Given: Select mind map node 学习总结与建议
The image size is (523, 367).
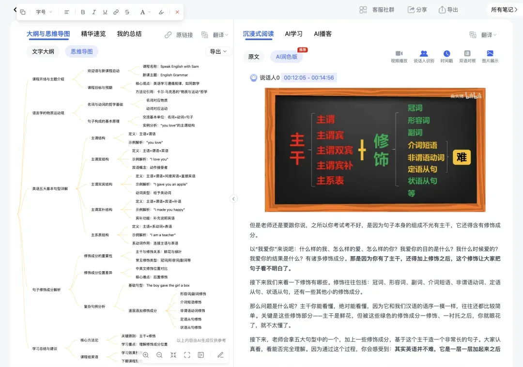Looking at the screenshot, I should [45, 349].
